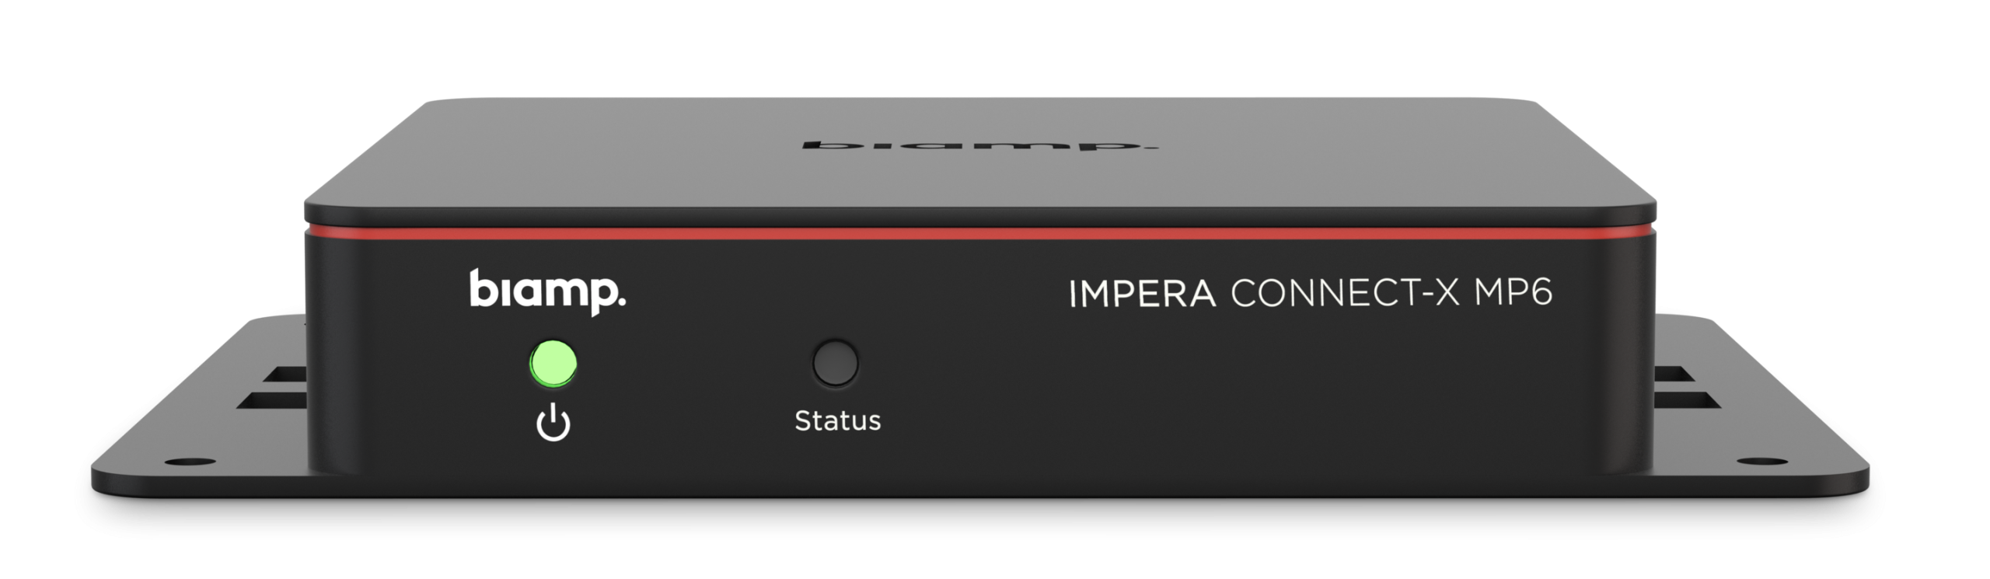Click the MP6 model text

point(1513,292)
